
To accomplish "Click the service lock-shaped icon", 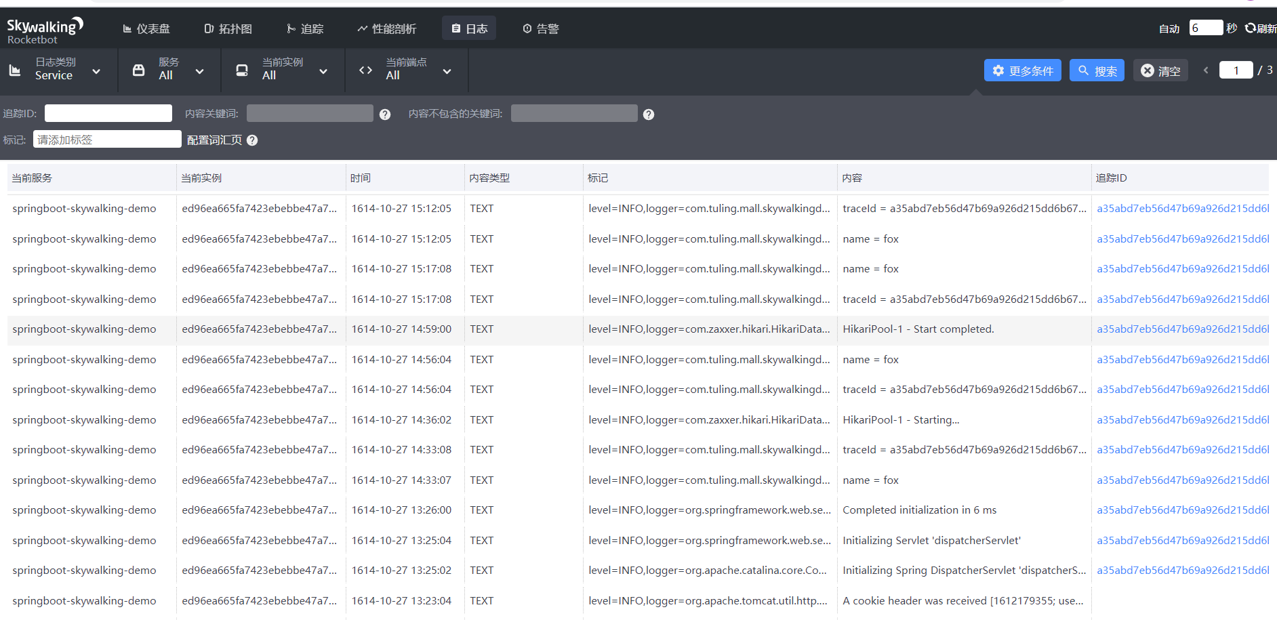I will [x=138, y=70].
